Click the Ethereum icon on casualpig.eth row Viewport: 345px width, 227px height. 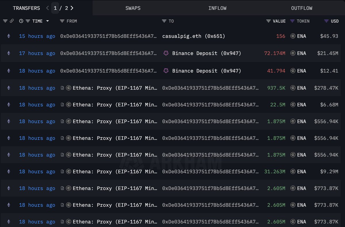click(x=9, y=36)
